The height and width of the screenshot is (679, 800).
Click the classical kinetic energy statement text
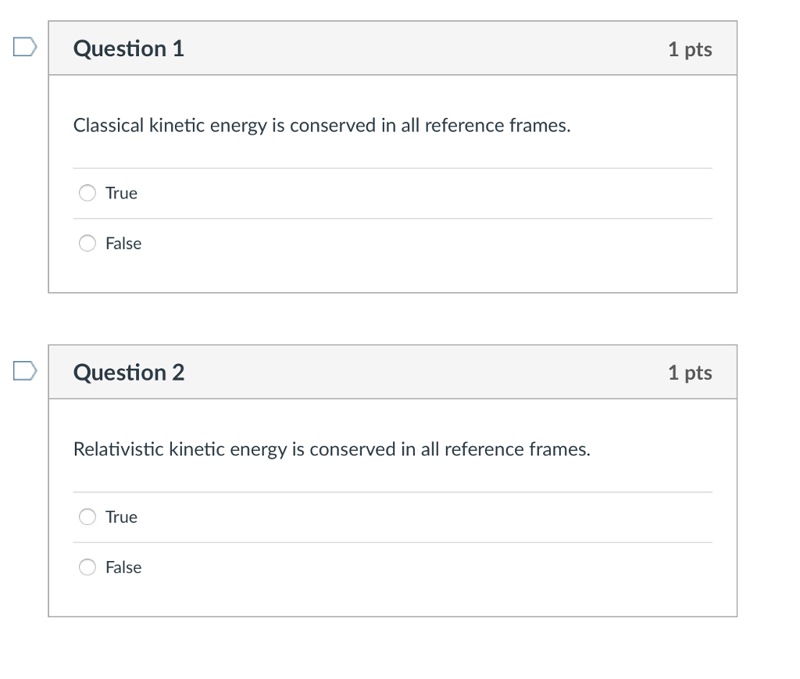tap(322, 125)
